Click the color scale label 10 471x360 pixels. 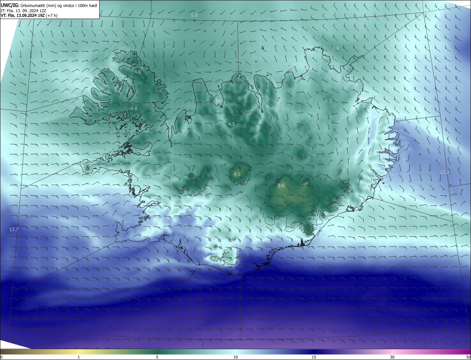pos(235,357)
